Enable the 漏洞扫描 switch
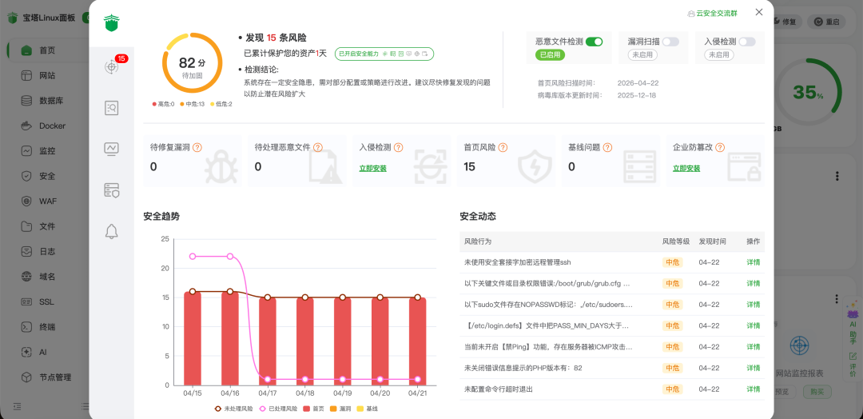 [670, 42]
